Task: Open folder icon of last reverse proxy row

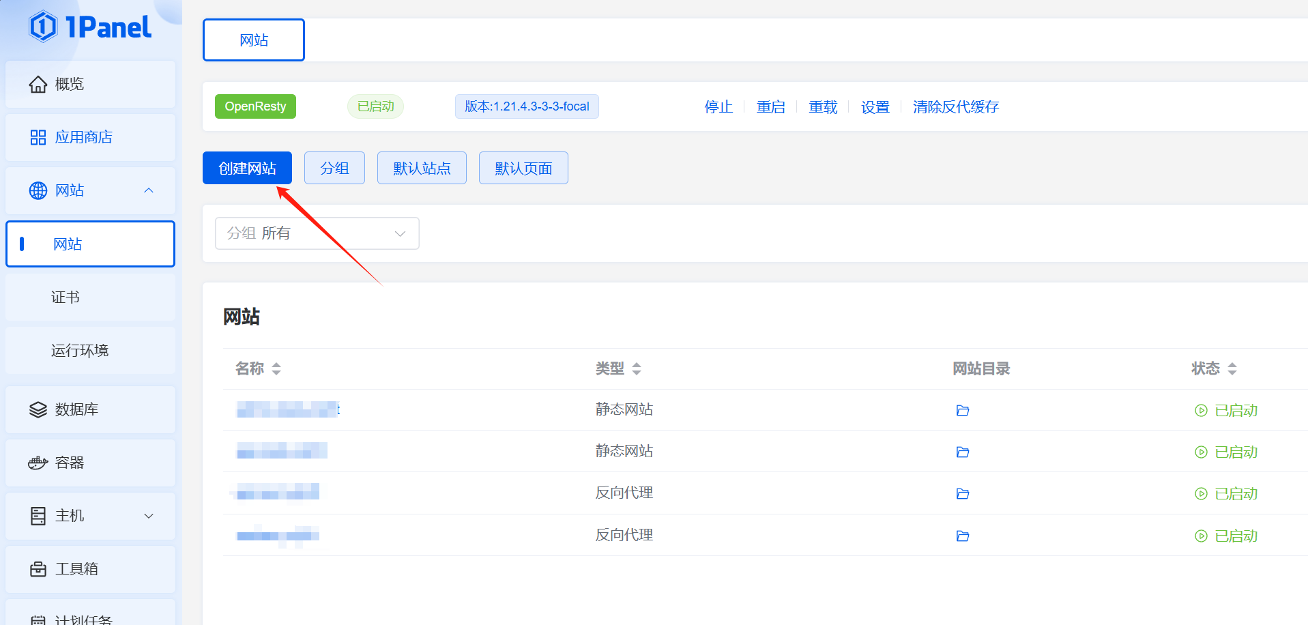Action: point(963,536)
